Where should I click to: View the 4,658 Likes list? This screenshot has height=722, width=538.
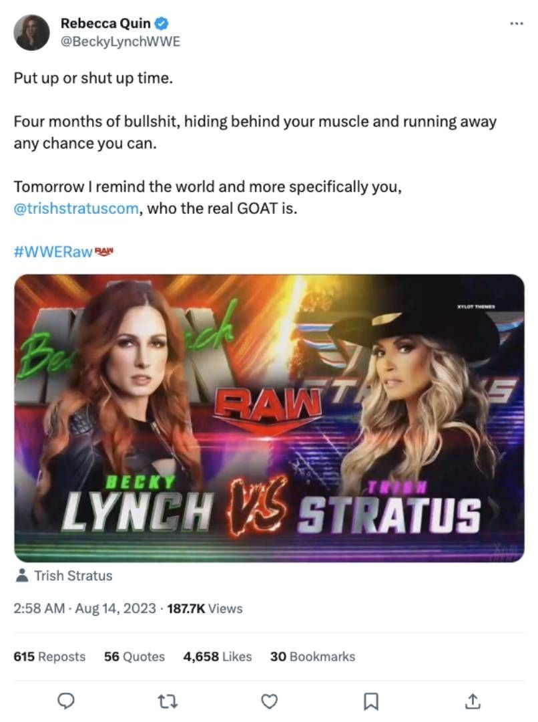tap(217, 656)
